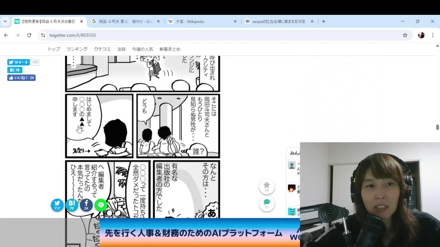
Task: Click the dark-haired user avatar in comments
Action: [292, 188]
